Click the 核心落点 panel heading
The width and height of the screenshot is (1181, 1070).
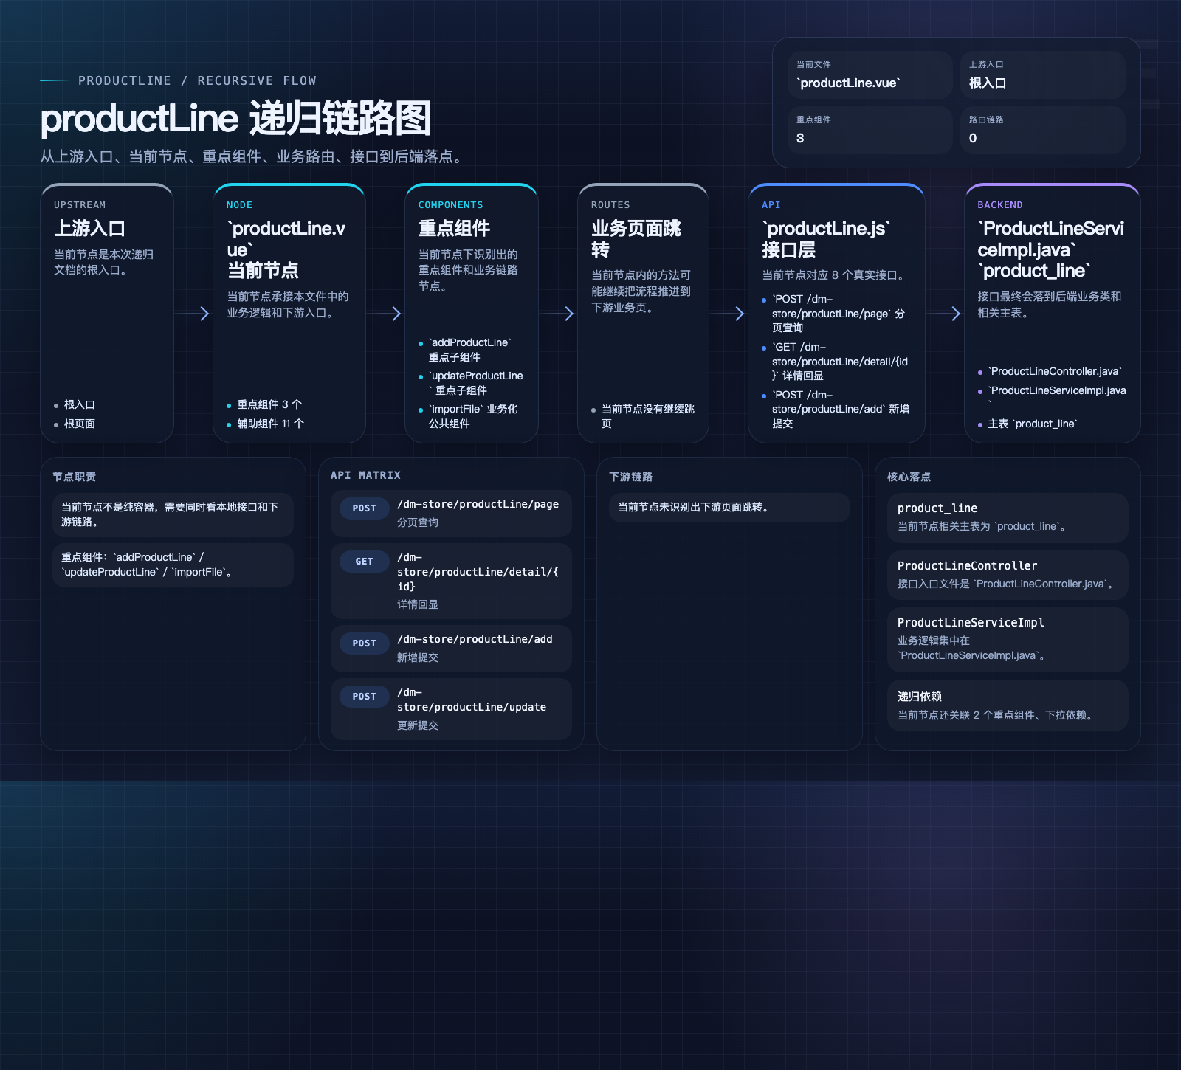[x=909, y=477]
